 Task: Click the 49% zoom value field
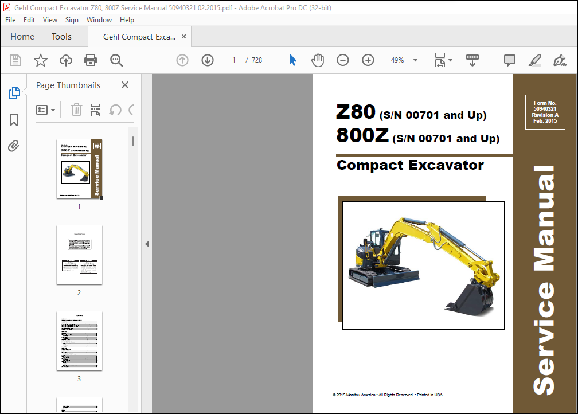397,60
